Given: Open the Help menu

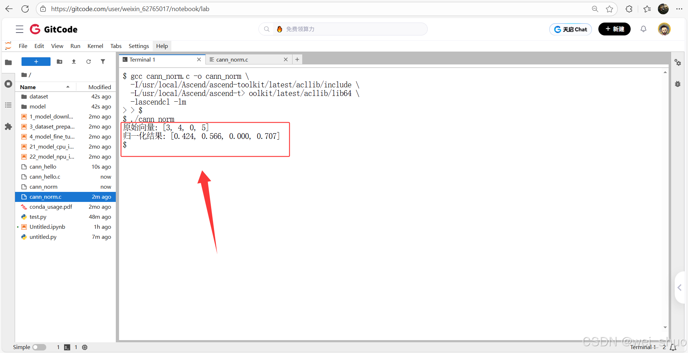Looking at the screenshot, I should [x=162, y=46].
